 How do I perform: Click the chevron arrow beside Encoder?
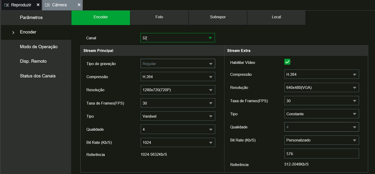coord(13,32)
